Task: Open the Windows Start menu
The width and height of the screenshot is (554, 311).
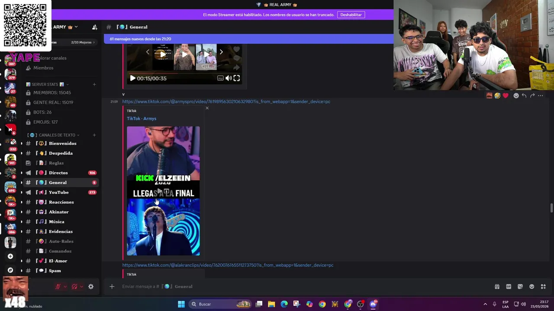Action: coord(181,304)
